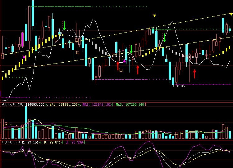Click the magenta MA2: 121941.102 readout

coord(97,104)
